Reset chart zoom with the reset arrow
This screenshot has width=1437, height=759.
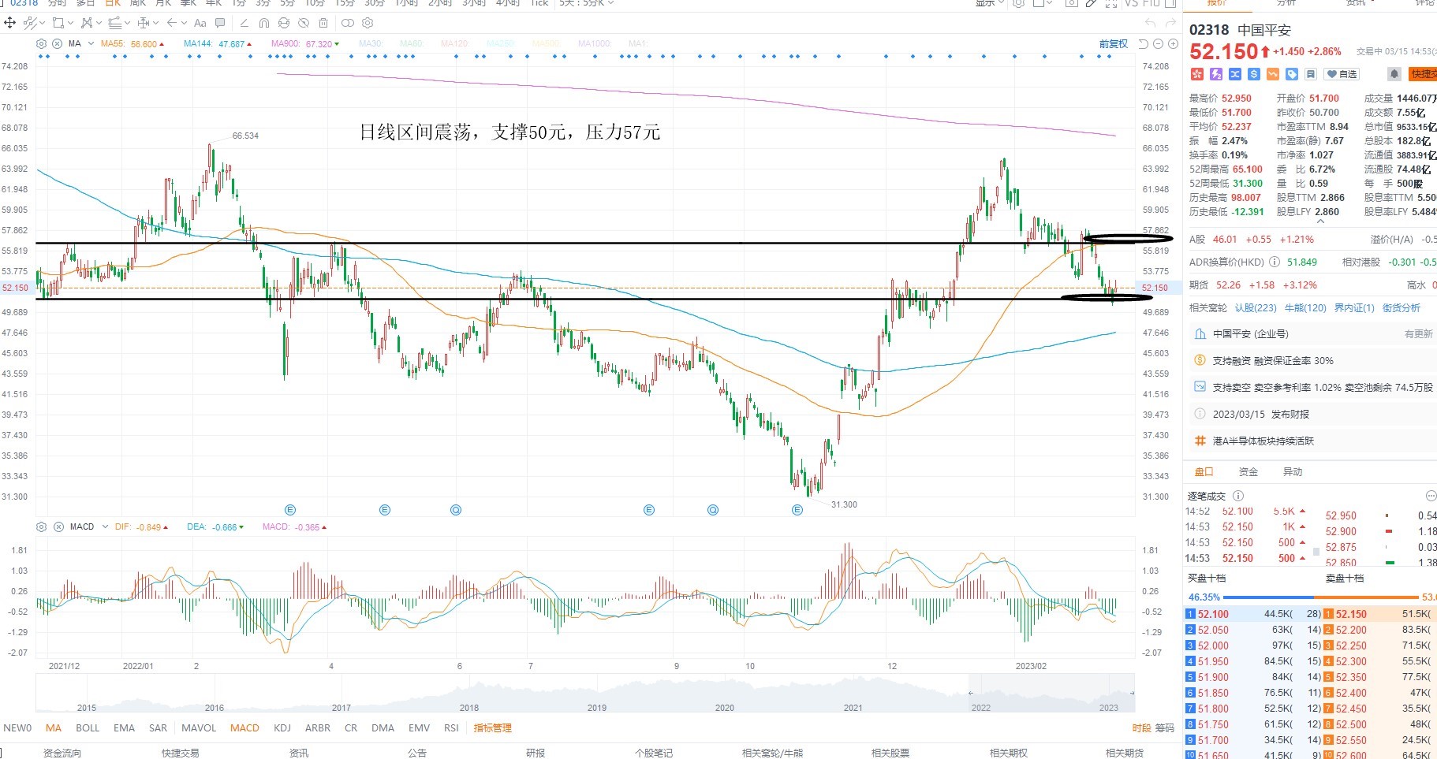(x=1143, y=44)
